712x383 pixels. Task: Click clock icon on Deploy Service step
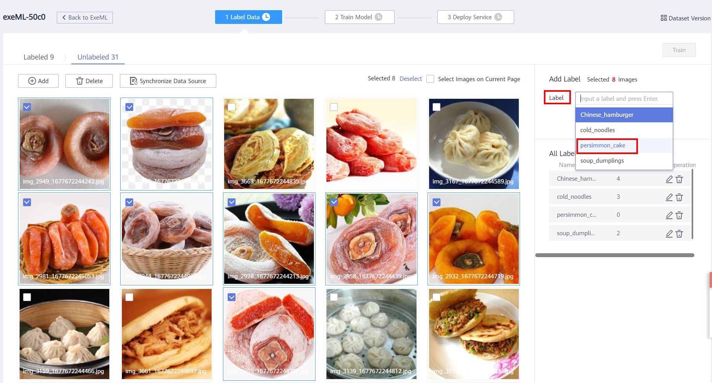click(498, 17)
